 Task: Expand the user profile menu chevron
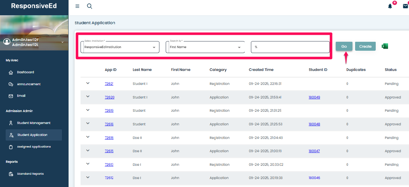pyautogui.click(x=62, y=42)
